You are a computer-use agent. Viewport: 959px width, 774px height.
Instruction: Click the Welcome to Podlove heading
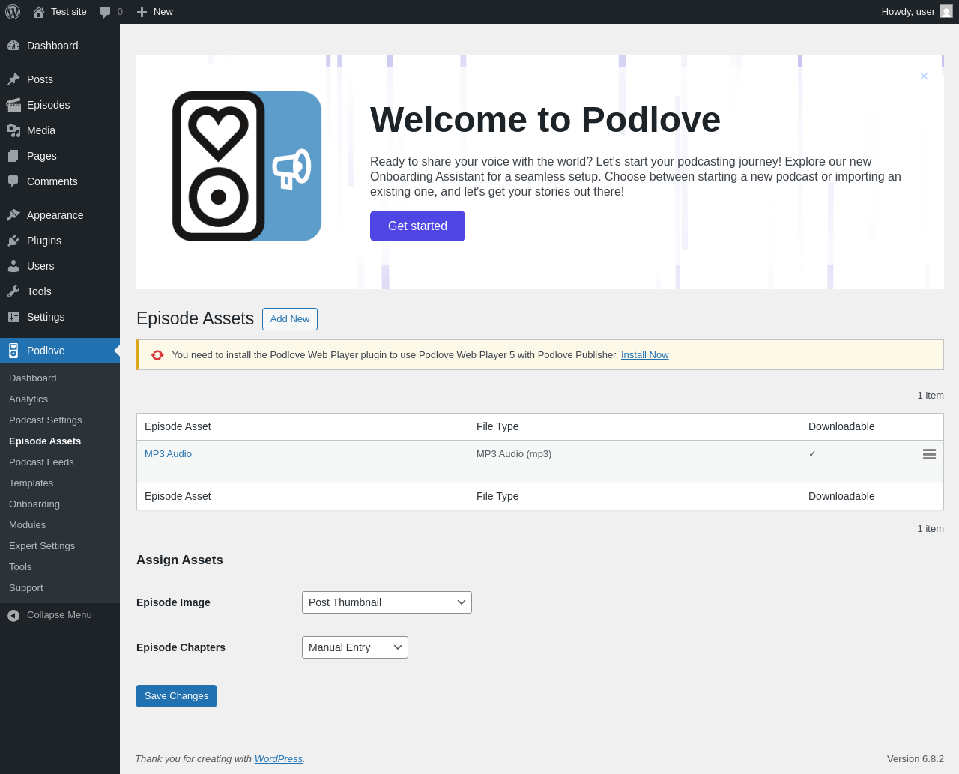point(545,120)
